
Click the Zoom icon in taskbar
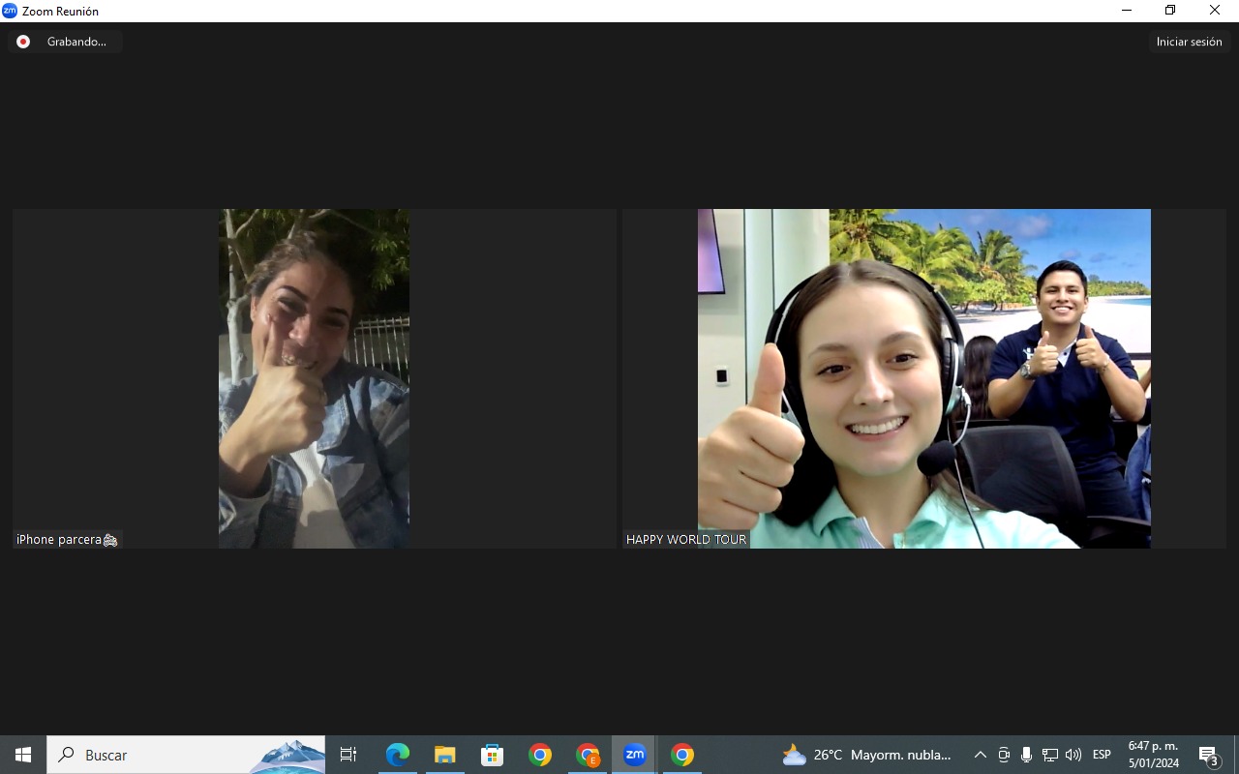click(x=635, y=755)
